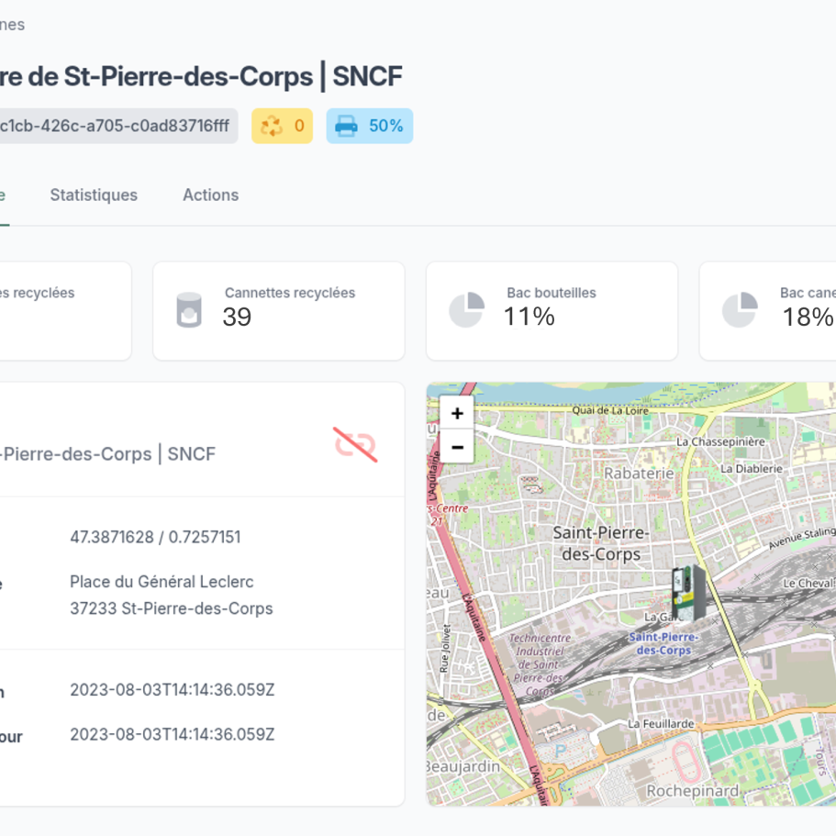
Task: Zoom in on the map
Action: 457,414
